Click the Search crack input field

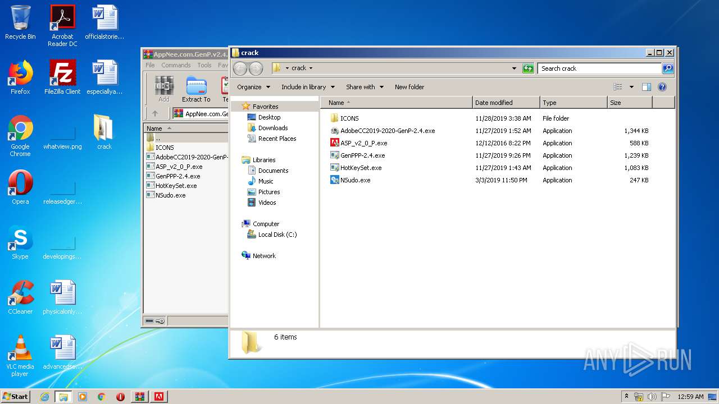[x=599, y=68]
